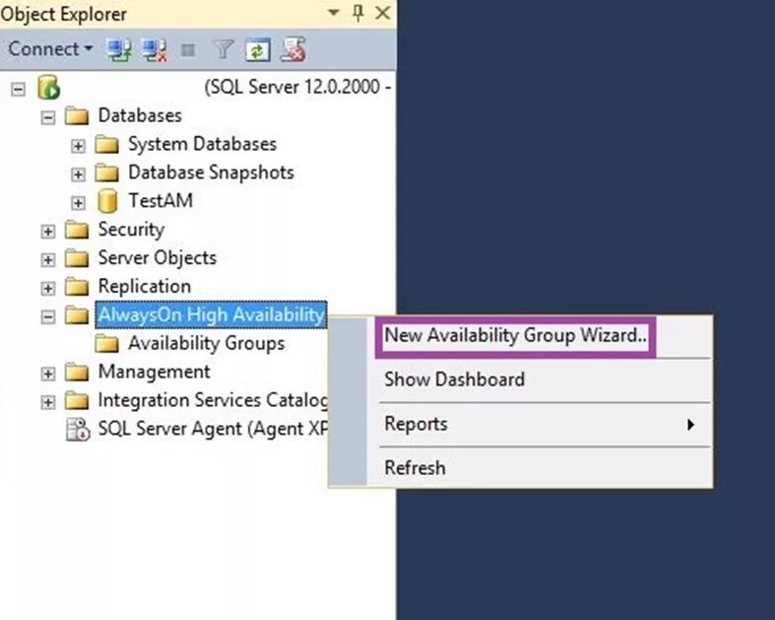Viewport: 775px width, 620px height.
Task: Click the Management folder icon
Action: pos(77,373)
